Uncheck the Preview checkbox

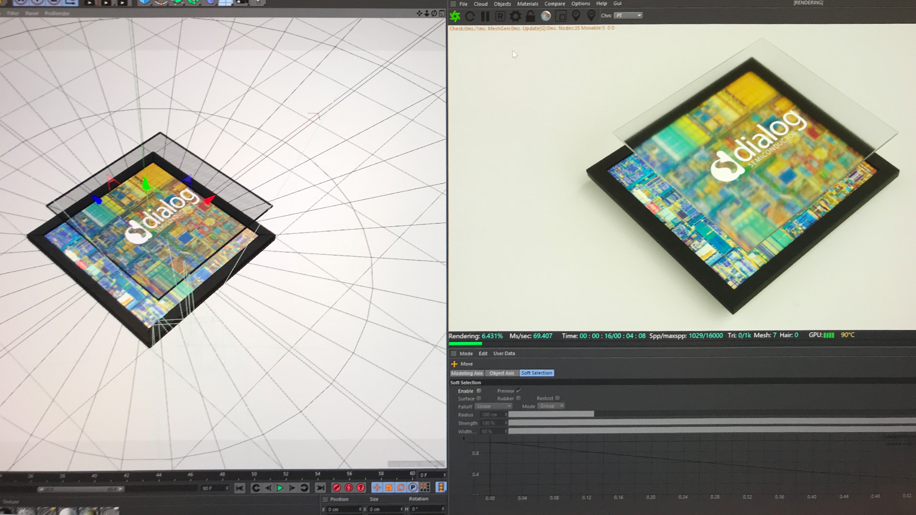pos(519,391)
